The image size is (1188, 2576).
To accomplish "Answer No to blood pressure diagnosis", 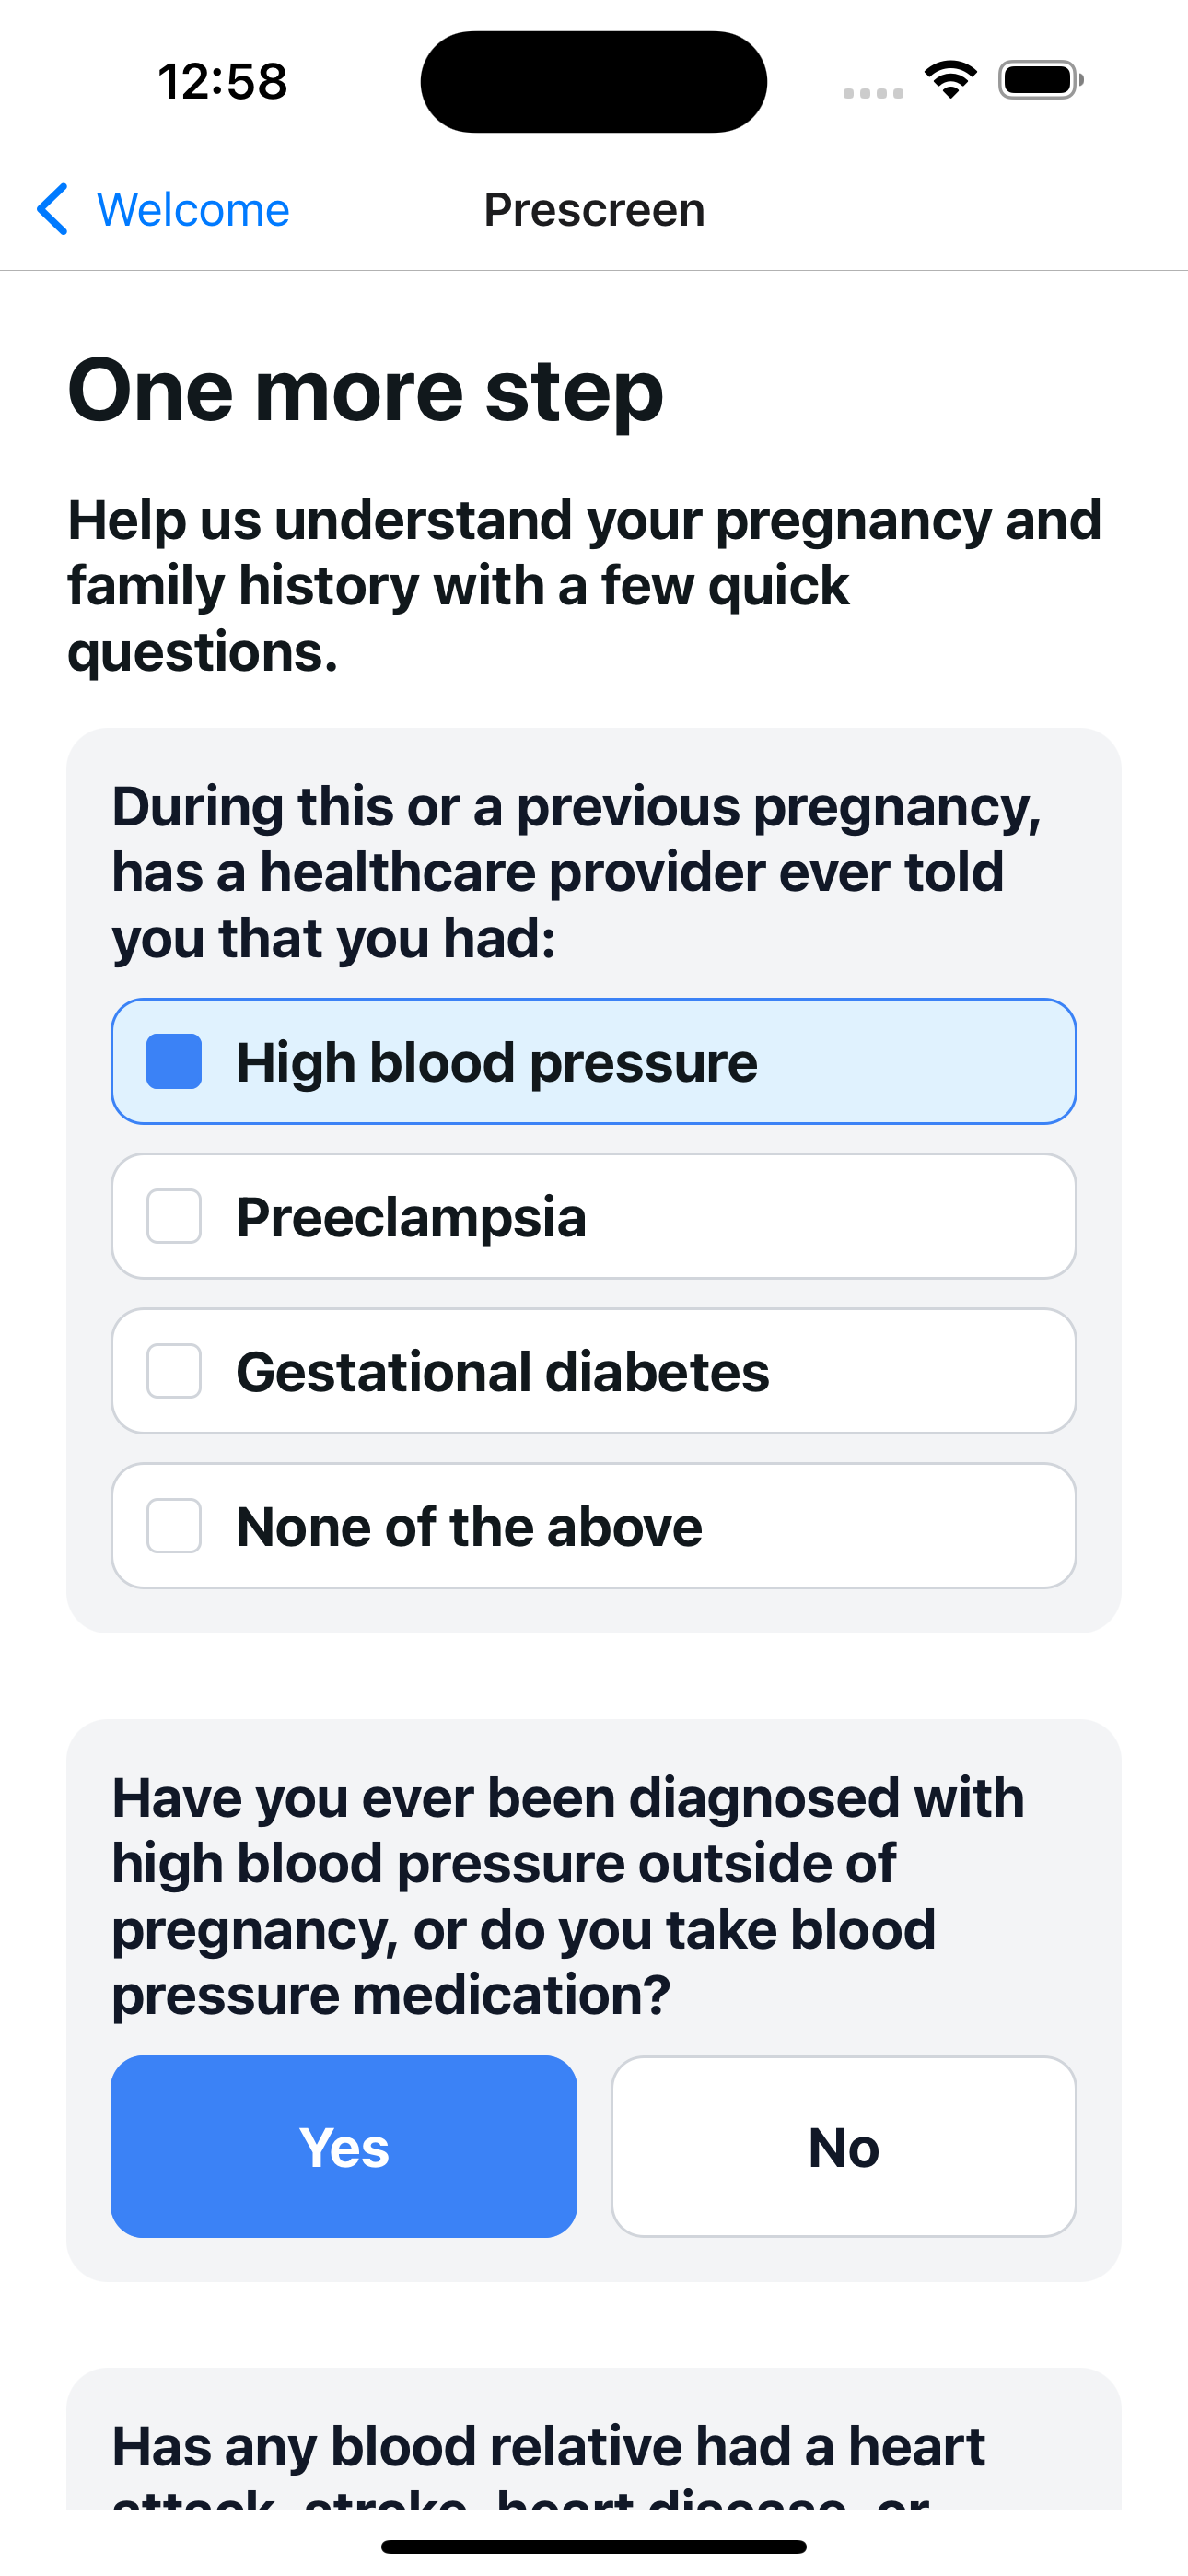I will 844,2146.
